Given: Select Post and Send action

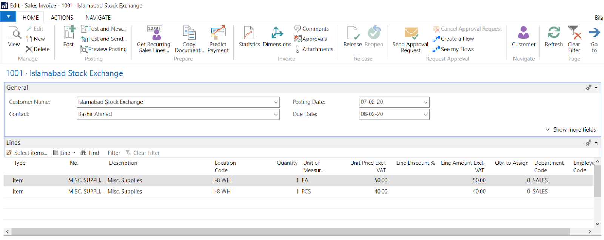Looking at the screenshot, I should point(103,39).
